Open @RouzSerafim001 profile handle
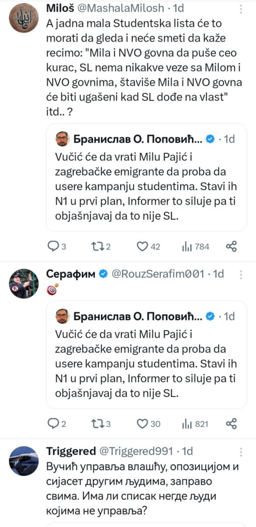Image resolution: width=256 pixels, height=527 pixels. 158,274
